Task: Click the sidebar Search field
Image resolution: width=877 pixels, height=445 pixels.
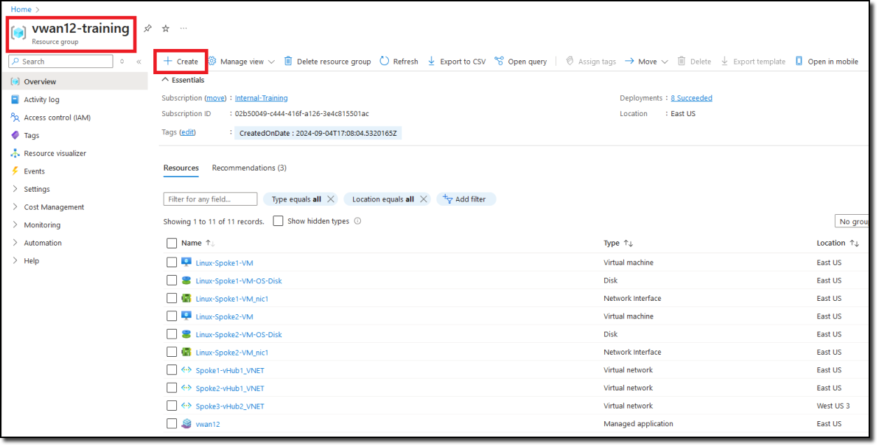Action: coord(61,62)
